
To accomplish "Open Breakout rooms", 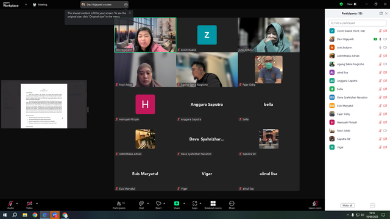I will (x=213, y=205).
